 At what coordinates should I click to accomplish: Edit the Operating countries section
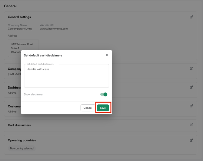[x=191, y=140]
